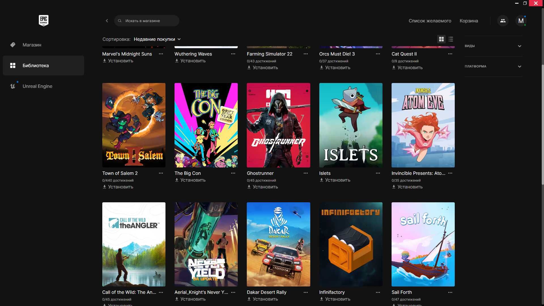The image size is (544, 306).
Task: Open options menu for Islets
Action: (x=378, y=173)
